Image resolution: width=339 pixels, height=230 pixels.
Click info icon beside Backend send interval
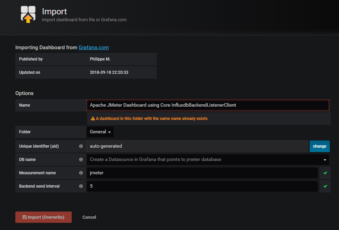81,186
